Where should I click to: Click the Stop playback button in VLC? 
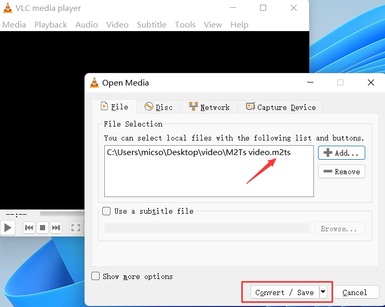tap(43, 228)
